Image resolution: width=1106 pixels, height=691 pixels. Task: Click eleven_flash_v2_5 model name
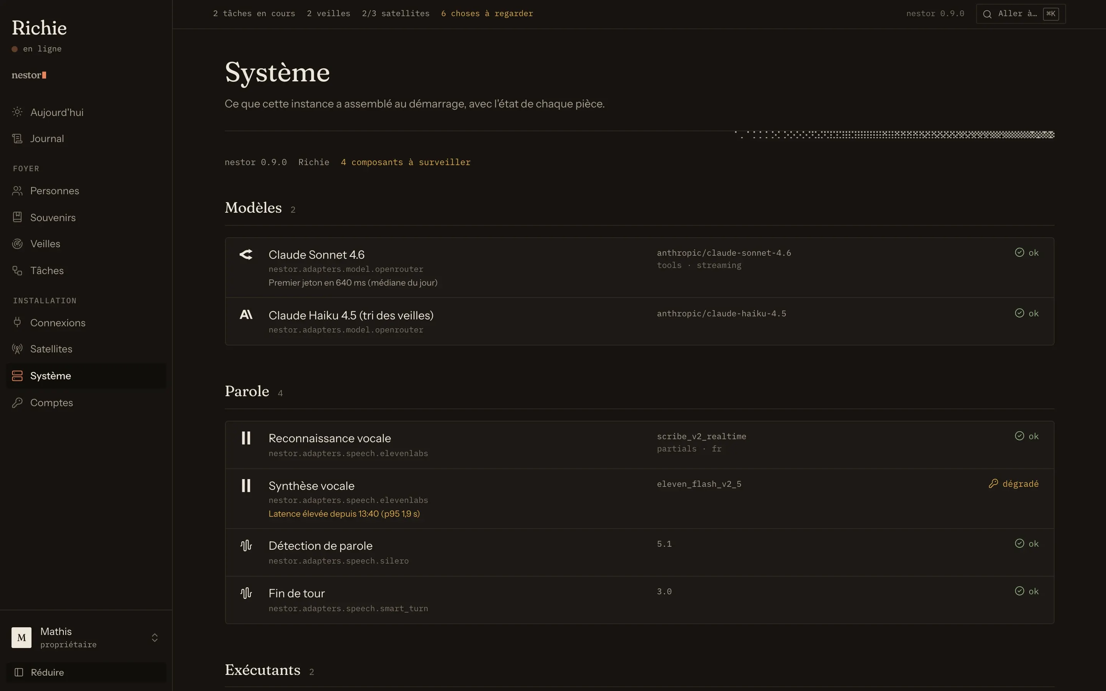coord(699,484)
